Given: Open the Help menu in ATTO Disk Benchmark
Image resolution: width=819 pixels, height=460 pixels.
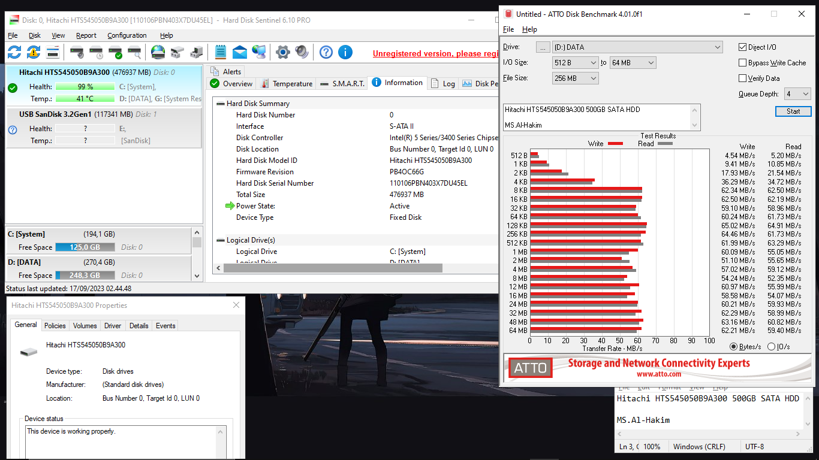Looking at the screenshot, I should [529, 29].
